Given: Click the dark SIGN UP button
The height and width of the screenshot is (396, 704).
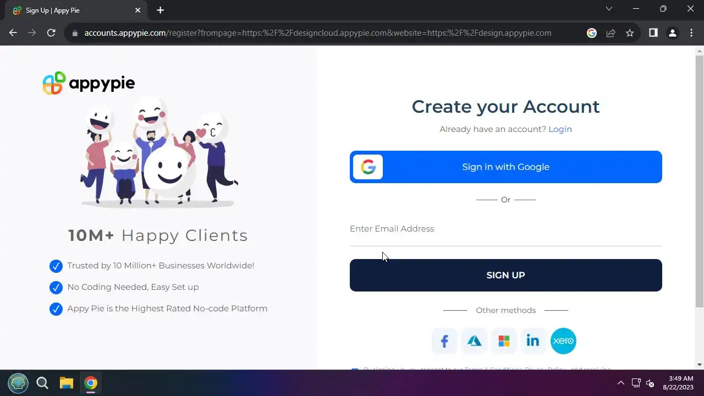Looking at the screenshot, I should (x=505, y=275).
